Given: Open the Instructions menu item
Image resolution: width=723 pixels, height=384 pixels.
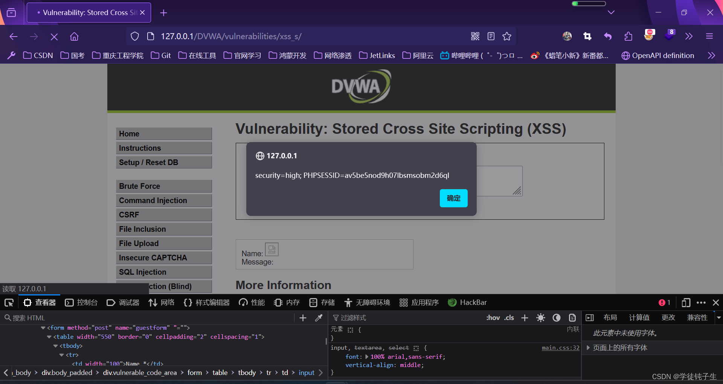Looking at the screenshot, I should coord(164,148).
